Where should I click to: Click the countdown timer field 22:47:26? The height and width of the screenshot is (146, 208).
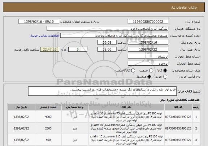tap(50, 50)
